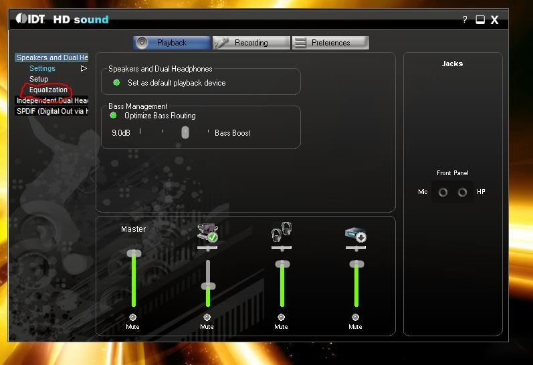Open Equalization in the sidebar
Screen dimensions: 533x365
pos(48,90)
